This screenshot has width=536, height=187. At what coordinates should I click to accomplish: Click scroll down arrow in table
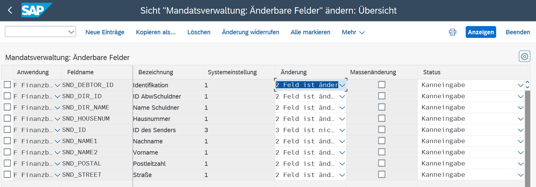pos(527,87)
